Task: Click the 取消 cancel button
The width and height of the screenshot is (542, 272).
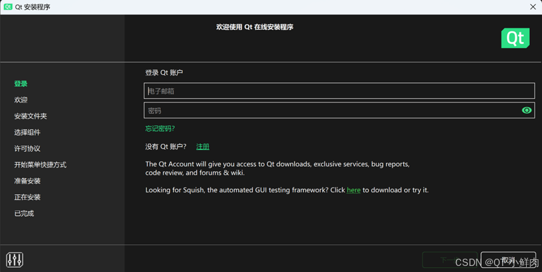Action: point(508,260)
